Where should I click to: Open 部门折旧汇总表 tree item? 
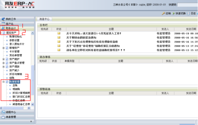[21, 97]
